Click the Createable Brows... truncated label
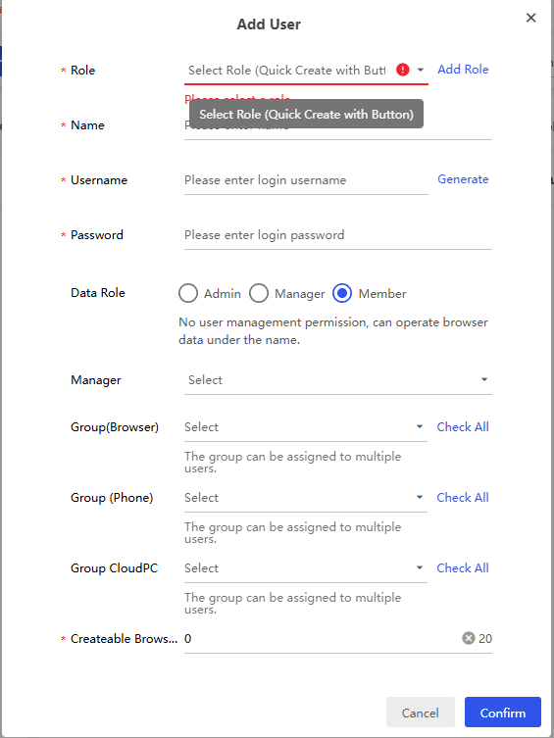 click(x=125, y=639)
